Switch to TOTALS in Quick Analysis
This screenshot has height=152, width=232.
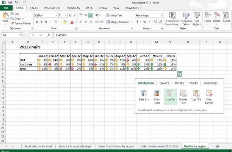pos(179,83)
